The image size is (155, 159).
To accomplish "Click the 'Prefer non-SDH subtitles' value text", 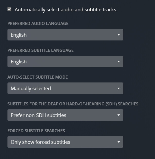I will 38,115.
